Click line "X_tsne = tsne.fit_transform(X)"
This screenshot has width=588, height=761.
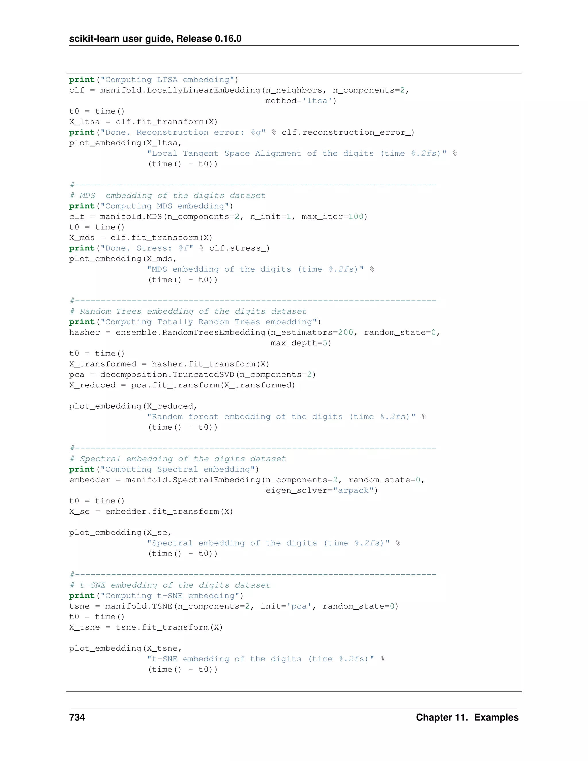[x=146, y=627]
